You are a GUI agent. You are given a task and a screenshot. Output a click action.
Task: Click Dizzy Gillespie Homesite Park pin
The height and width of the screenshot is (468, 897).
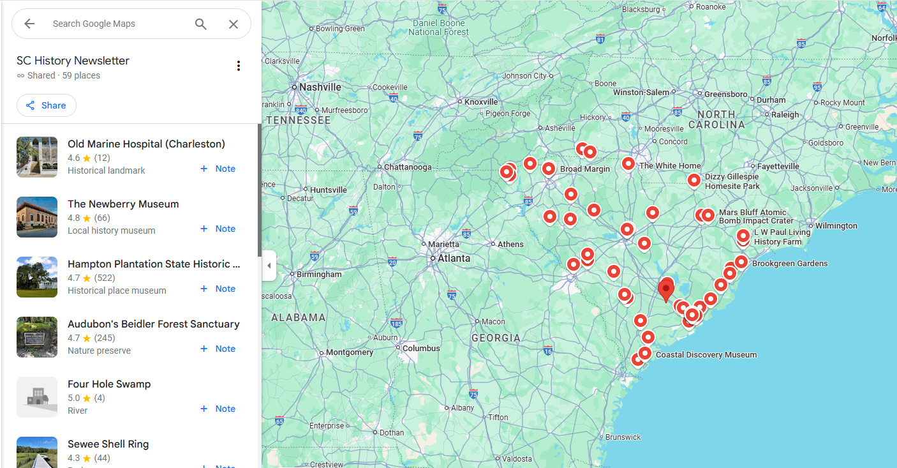point(694,181)
